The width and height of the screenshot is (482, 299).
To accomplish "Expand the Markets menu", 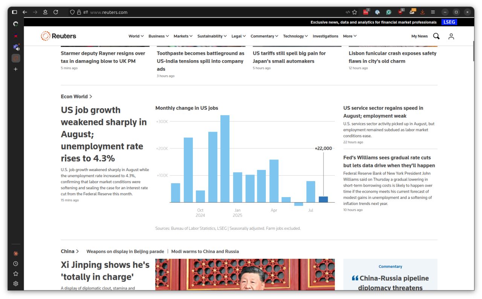I will (183, 36).
